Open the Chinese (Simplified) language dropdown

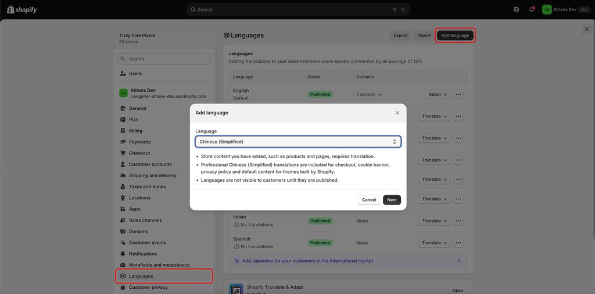click(x=298, y=142)
